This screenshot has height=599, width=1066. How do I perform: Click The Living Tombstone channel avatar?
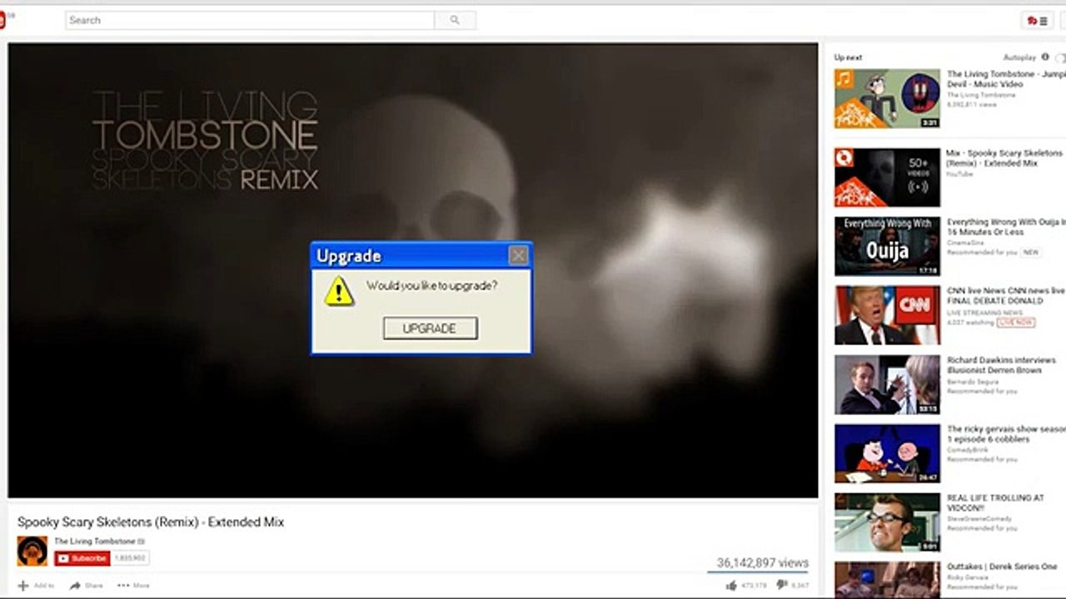tap(32, 552)
